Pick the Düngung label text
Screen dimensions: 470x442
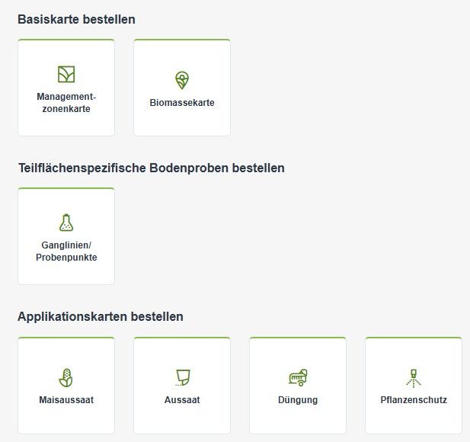point(298,400)
